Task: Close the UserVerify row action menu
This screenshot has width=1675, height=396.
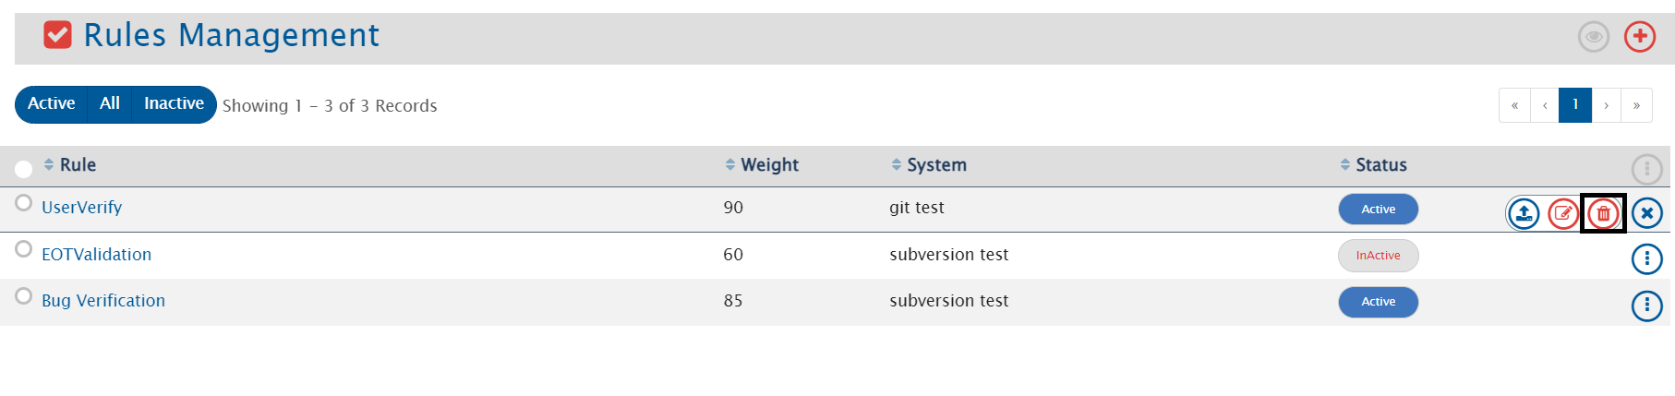Action: click(1647, 213)
